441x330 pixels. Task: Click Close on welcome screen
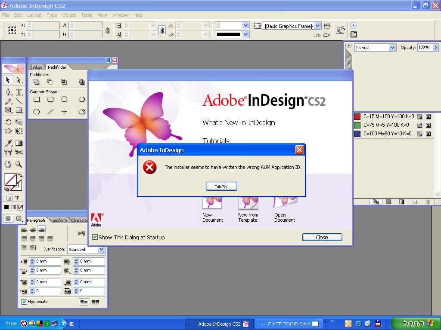click(x=322, y=237)
